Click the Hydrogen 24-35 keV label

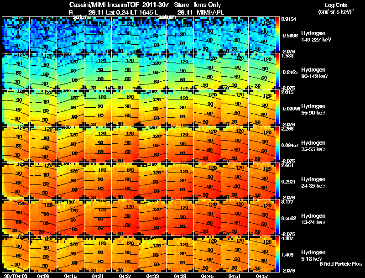click(313, 183)
